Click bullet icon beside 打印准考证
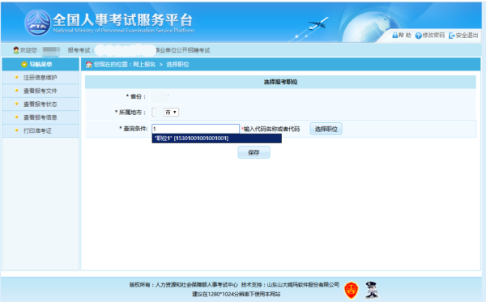 pyautogui.click(x=17, y=130)
